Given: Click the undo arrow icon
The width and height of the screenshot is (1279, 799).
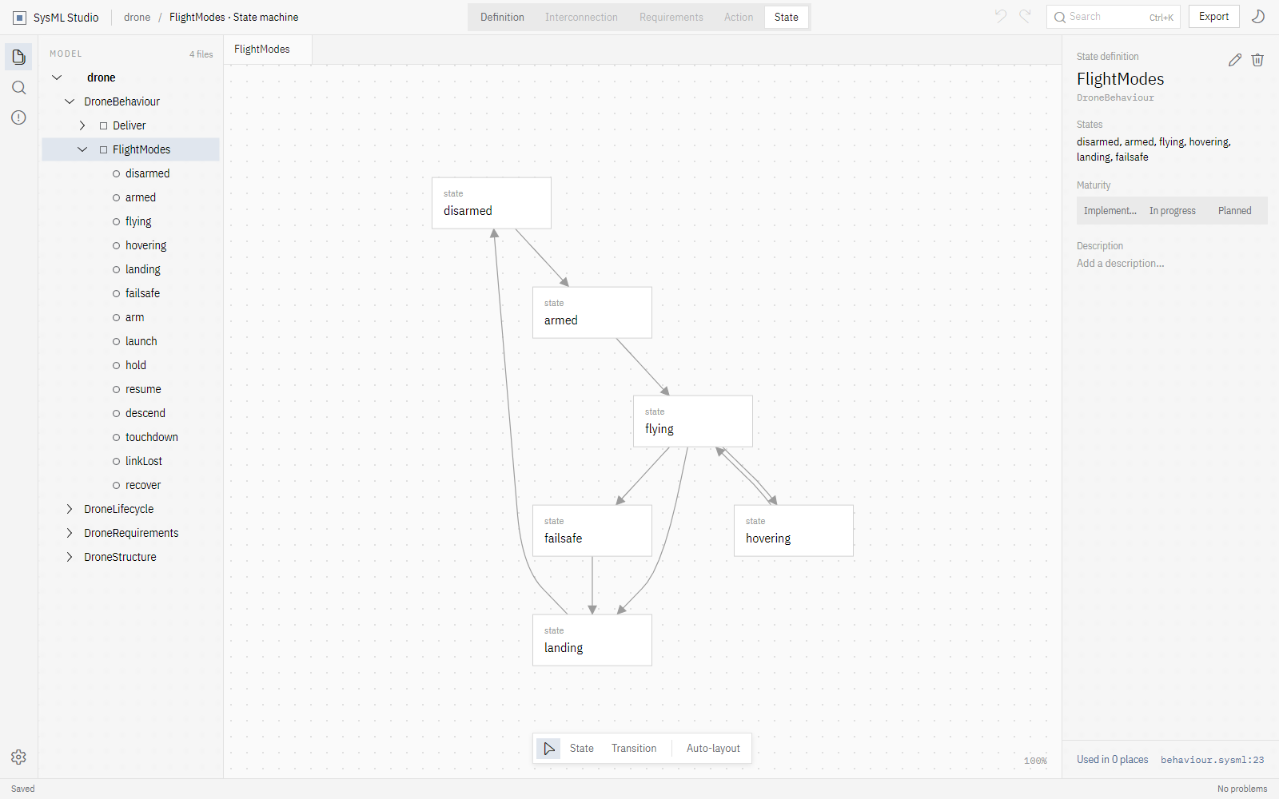Looking at the screenshot, I should 1001,16.
